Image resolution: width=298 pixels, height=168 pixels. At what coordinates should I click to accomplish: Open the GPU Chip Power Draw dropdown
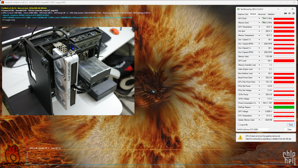click(259, 82)
